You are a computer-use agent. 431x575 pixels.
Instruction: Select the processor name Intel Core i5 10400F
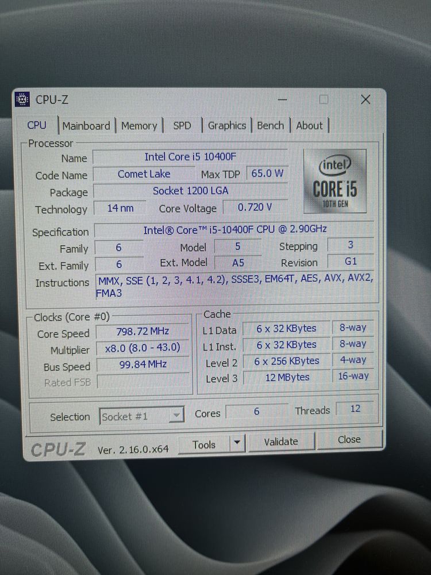click(x=190, y=156)
